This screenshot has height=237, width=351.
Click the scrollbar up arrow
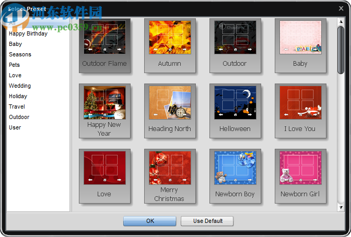click(341, 22)
